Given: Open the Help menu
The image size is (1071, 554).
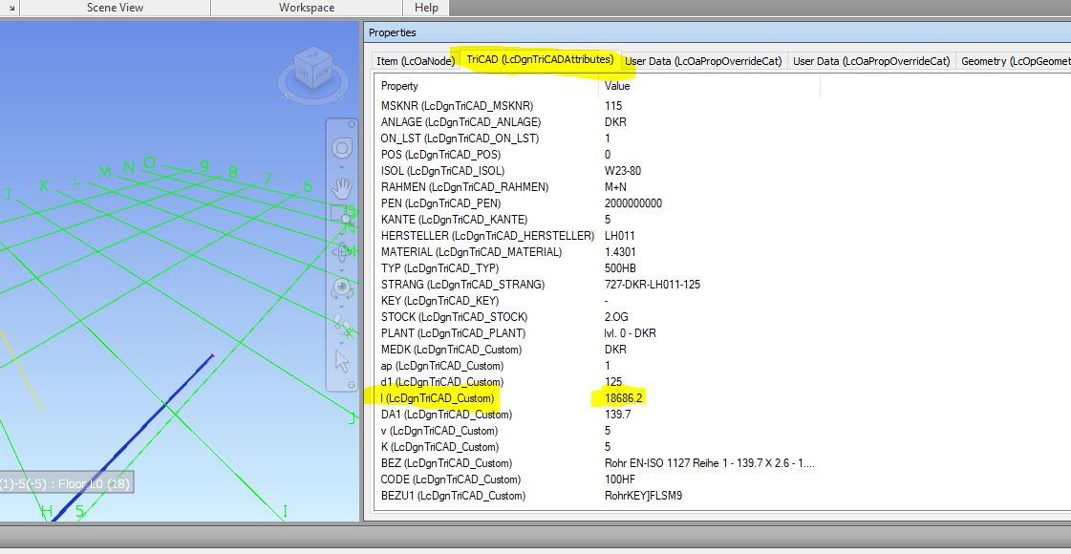Looking at the screenshot, I should (x=426, y=8).
